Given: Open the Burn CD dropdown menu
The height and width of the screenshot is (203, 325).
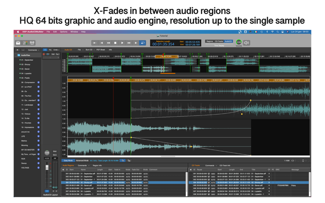Looking at the screenshot, I should pos(89,50).
